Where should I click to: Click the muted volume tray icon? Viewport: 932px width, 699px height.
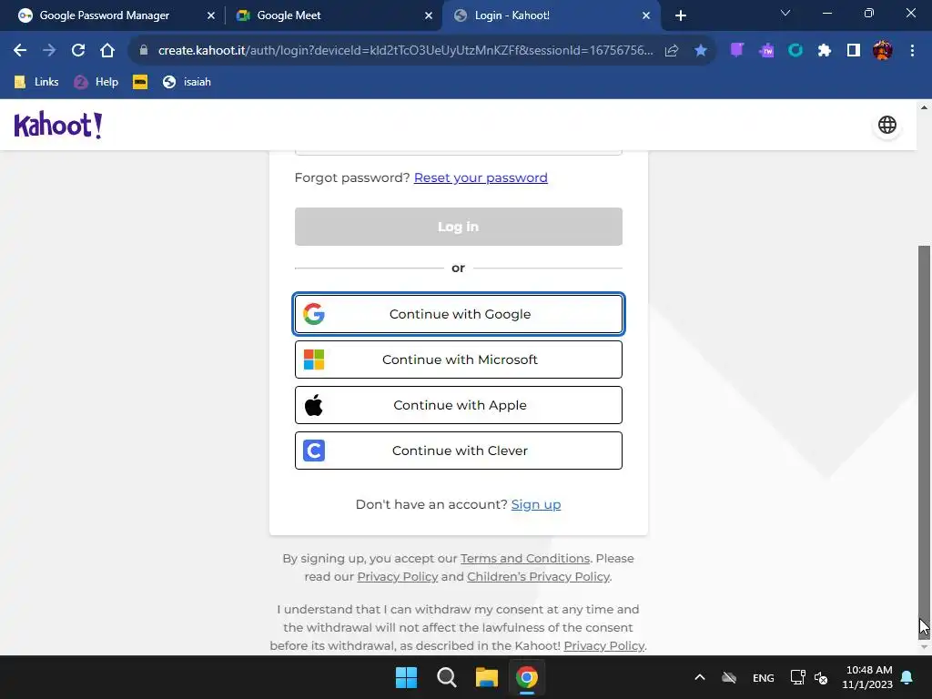(822, 677)
